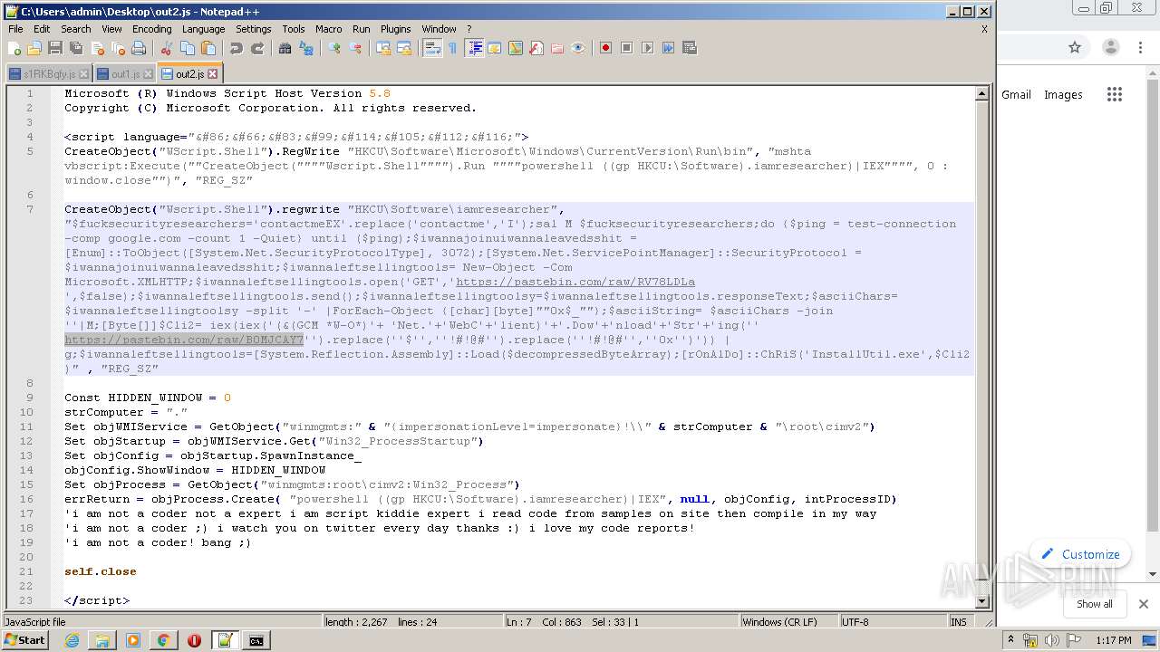Save the current file from toolbar
The height and width of the screenshot is (652, 1160).
click(55, 48)
